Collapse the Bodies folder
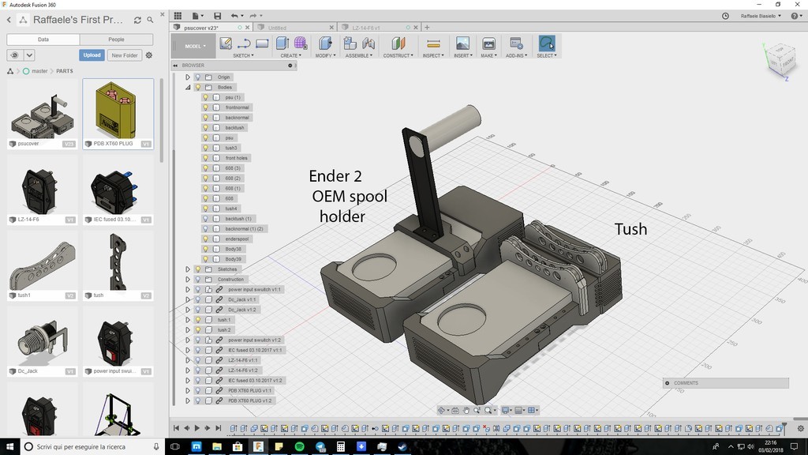Screen dimensions: 808x455 [188, 87]
